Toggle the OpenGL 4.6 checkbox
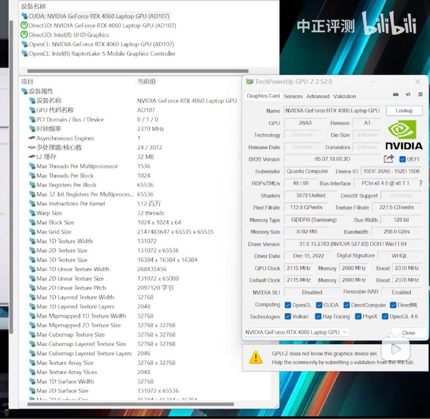 click(x=385, y=317)
